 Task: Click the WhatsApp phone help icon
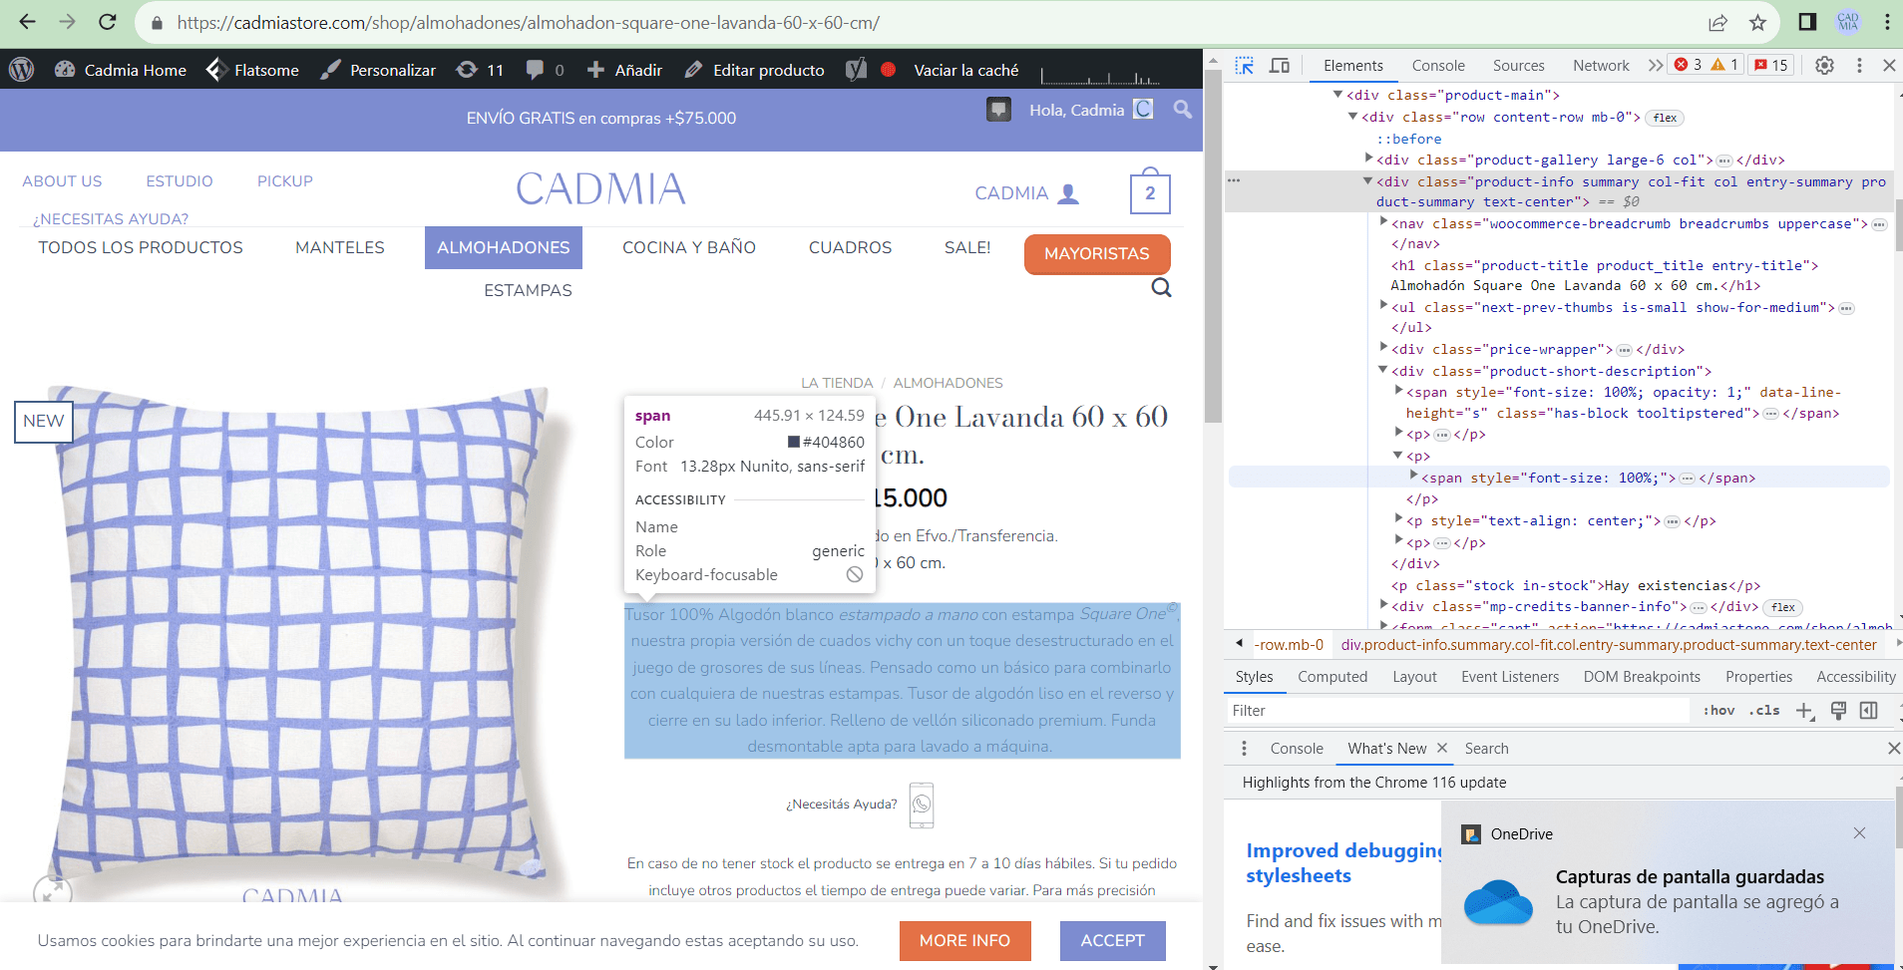[922, 806]
